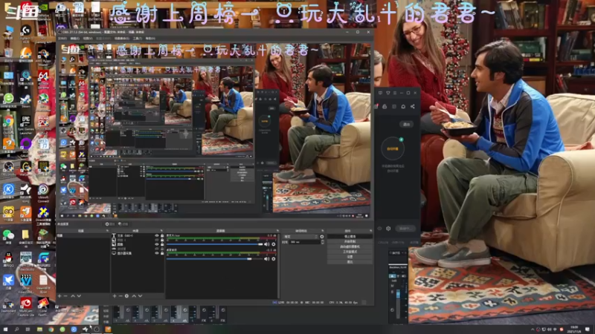
Task: Pop out the Audio Mixer dock panel
Action: pos(277,231)
